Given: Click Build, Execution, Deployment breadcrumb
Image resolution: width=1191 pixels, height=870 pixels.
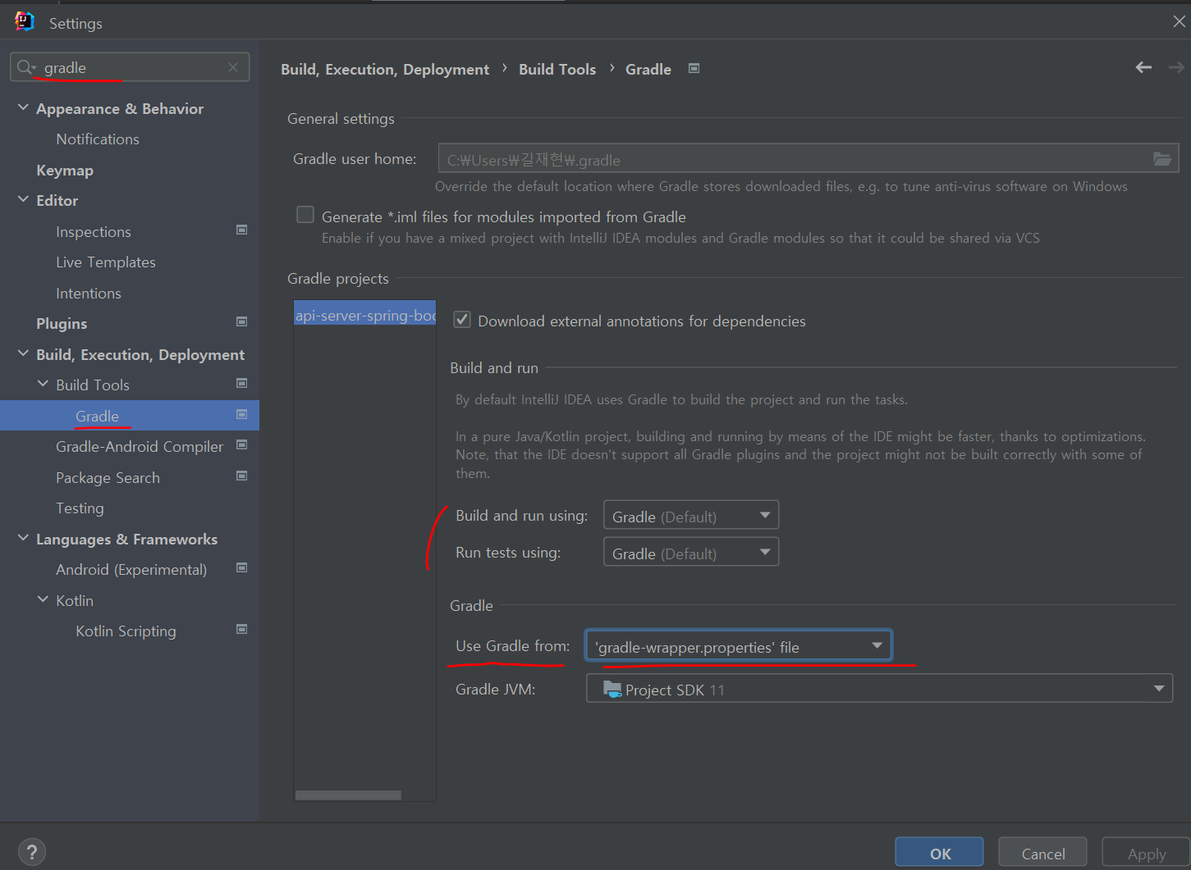Looking at the screenshot, I should [385, 70].
